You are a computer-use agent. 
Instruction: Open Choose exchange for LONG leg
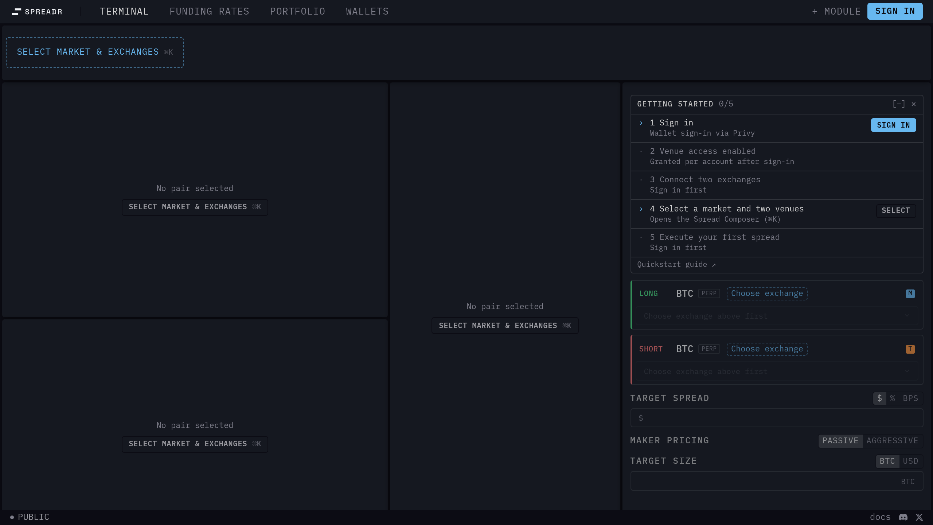767,293
